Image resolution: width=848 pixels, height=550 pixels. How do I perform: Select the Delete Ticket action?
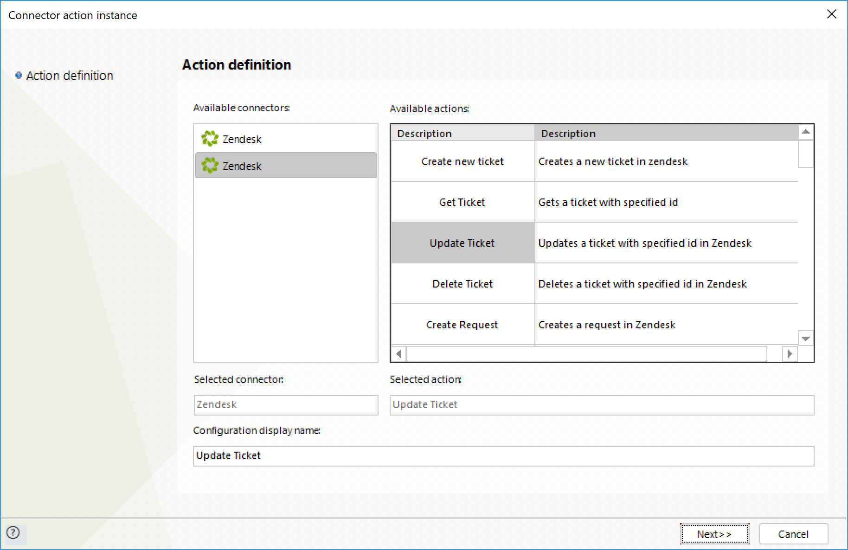[x=463, y=284]
